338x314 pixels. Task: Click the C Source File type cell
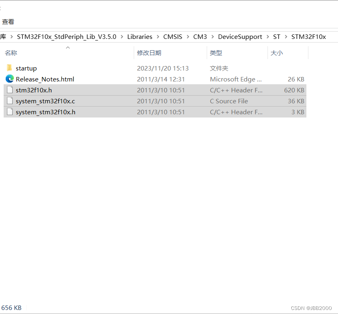(x=229, y=101)
